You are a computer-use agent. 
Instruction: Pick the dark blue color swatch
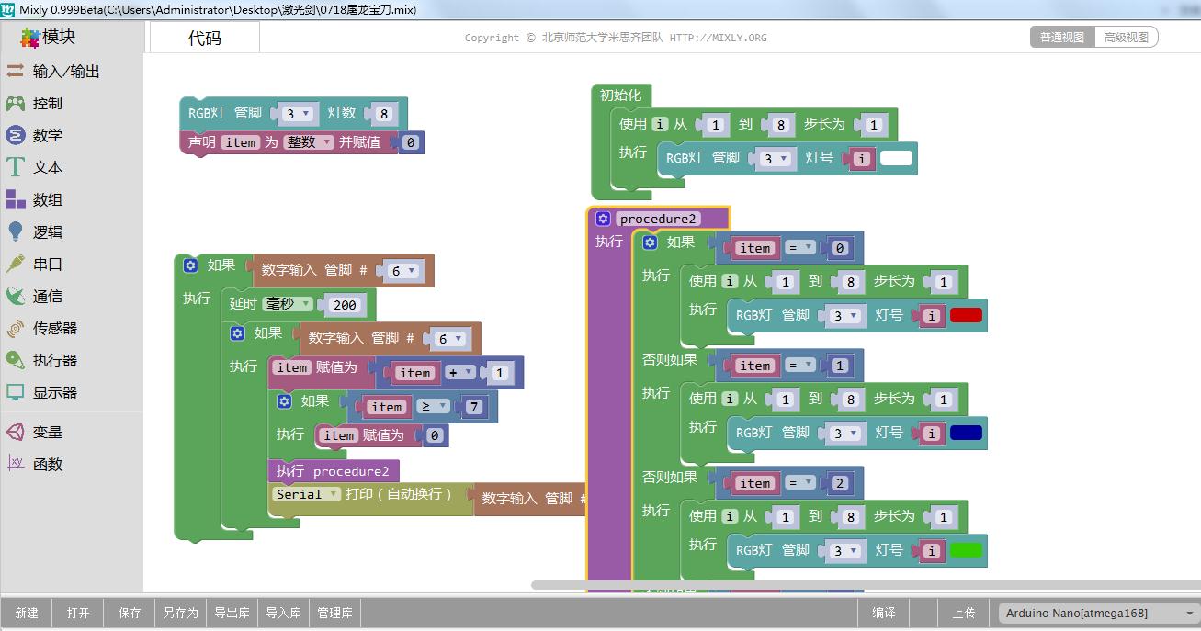pos(966,433)
